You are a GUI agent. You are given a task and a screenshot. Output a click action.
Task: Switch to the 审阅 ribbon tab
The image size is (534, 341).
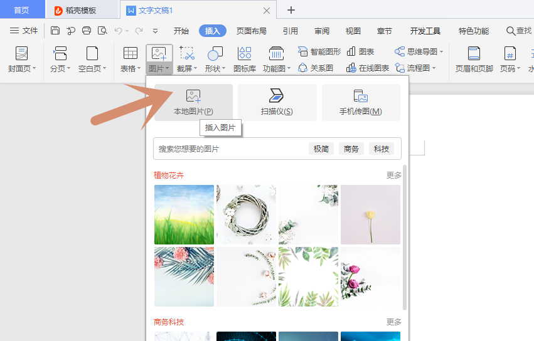[x=322, y=31]
